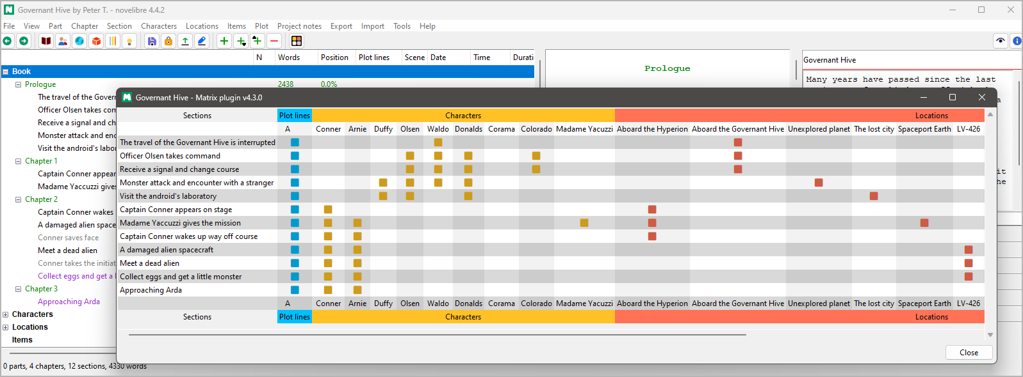
Task: Add child with plus and down-arrow icon
Action: coord(241,41)
